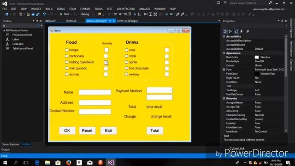Image resolution: width=295 pixels, height=166 pixels.
Task: Open the Payment Method combo box
Action: (159, 90)
